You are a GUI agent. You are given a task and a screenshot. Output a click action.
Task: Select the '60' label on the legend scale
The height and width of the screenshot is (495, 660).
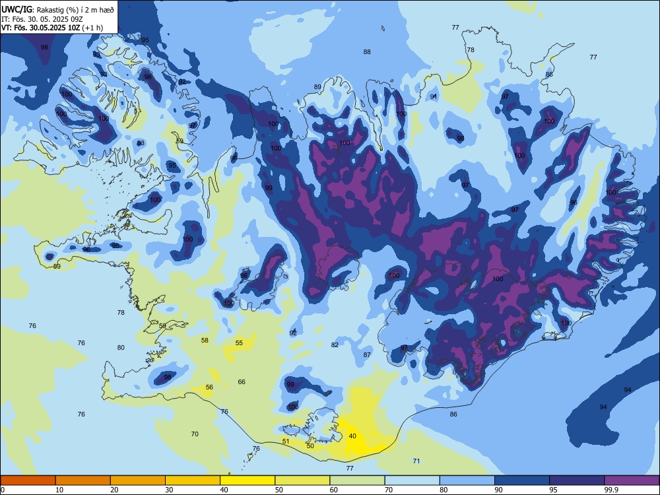point(333,490)
